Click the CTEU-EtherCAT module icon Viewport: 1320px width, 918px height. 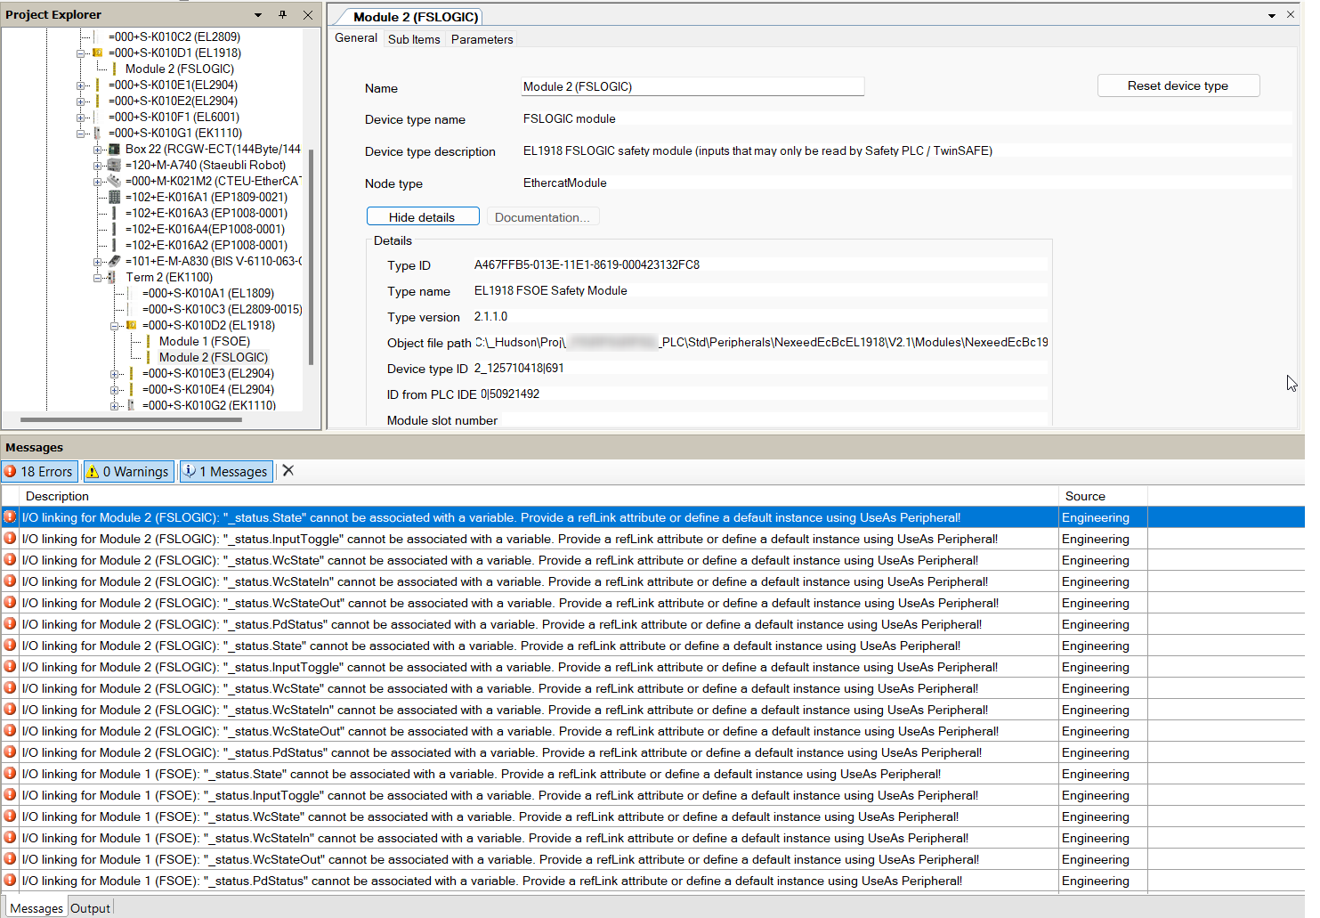click(114, 181)
